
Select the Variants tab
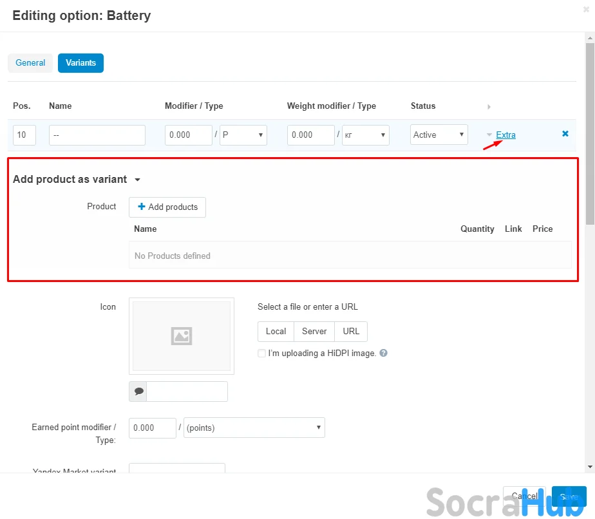coord(80,63)
